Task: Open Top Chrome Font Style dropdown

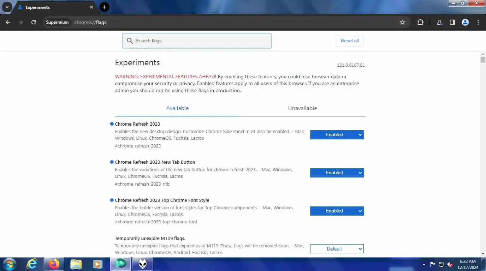Action: (x=337, y=211)
